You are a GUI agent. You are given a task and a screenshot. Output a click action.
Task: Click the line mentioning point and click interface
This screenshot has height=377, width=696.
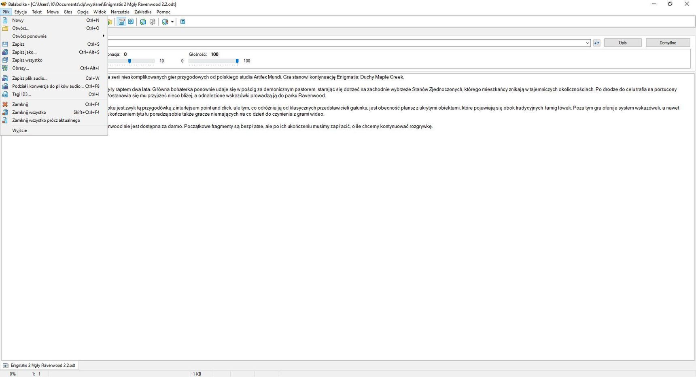(393, 108)
